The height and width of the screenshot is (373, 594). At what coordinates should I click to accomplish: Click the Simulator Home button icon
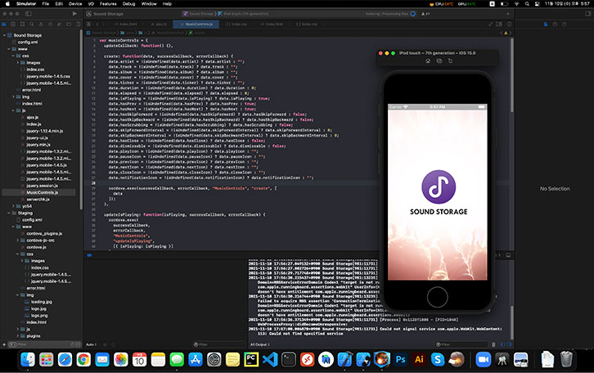pyautogui.click(x=428, y=61)
